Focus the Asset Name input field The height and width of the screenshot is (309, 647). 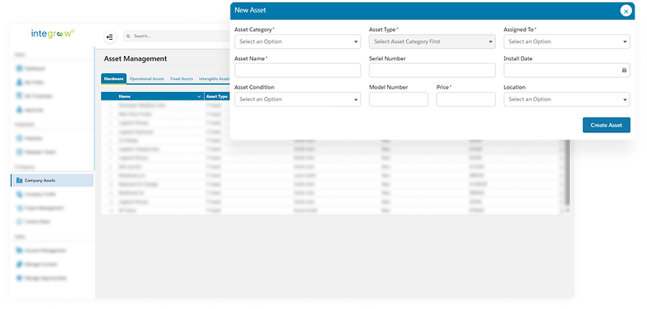297,71
